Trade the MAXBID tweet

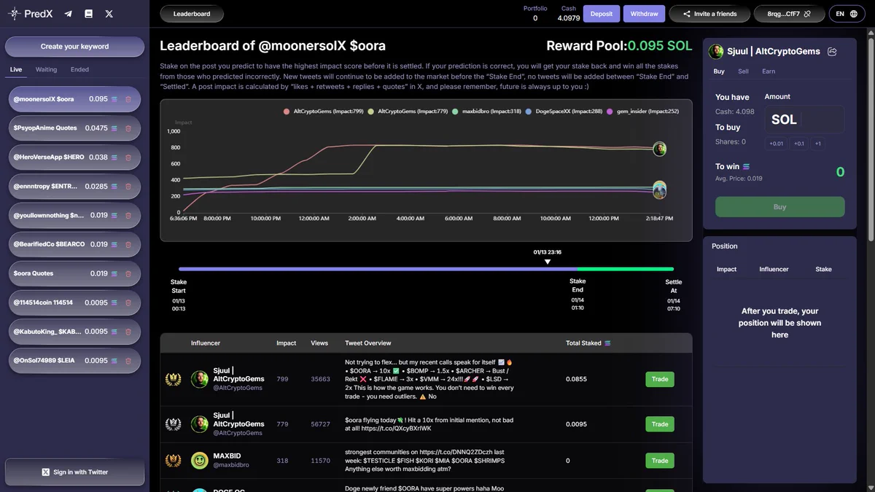point(660,461)
